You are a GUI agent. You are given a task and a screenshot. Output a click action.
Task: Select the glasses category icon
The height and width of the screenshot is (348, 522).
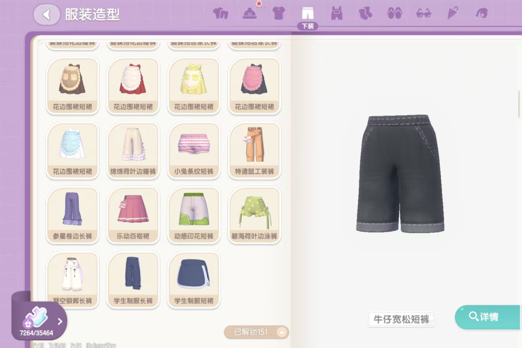423,13
